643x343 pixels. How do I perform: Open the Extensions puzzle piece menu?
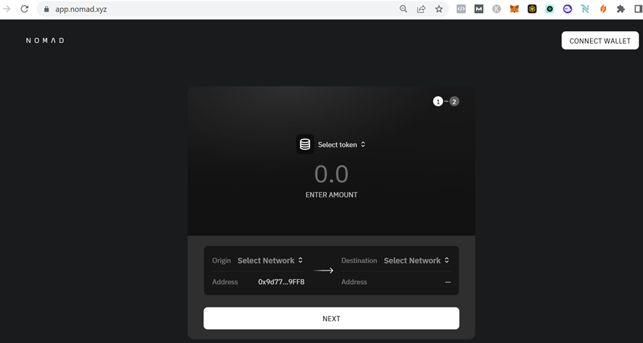621,9
